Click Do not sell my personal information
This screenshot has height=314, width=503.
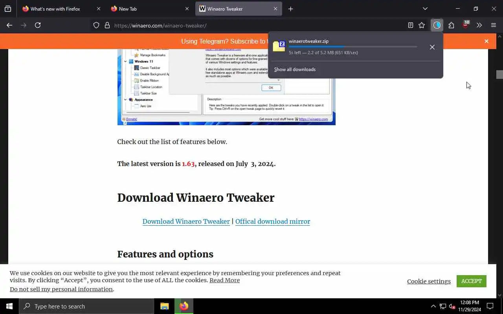[x=61, y=289]
